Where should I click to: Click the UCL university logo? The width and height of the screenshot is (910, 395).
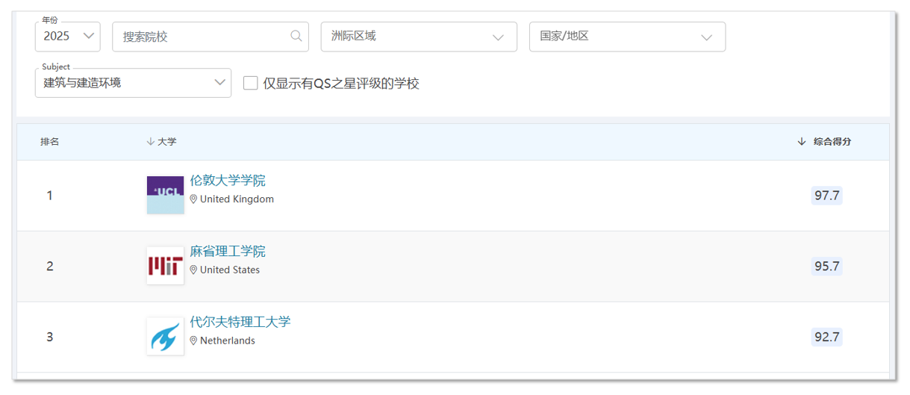(165, 195)
